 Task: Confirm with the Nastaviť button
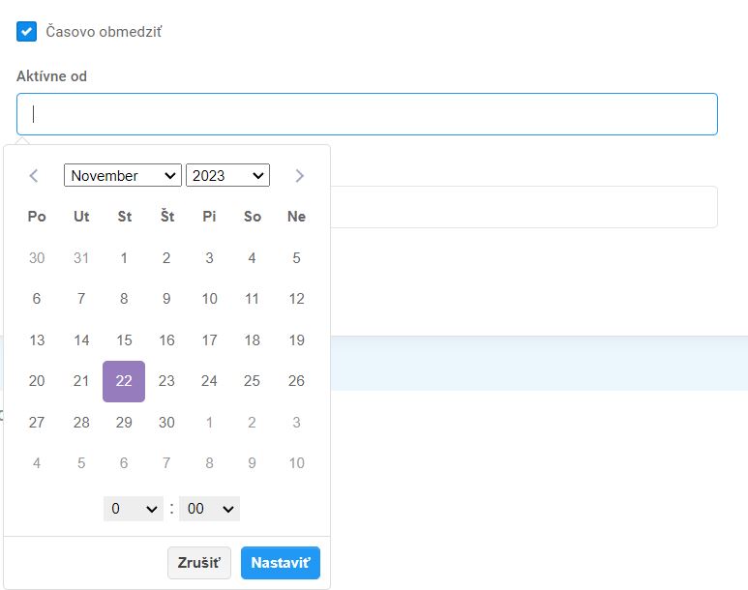pos(280,563)
